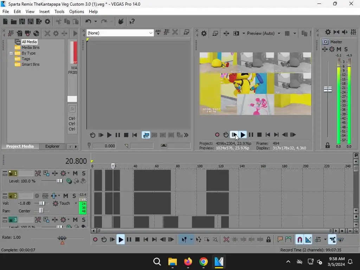Delete selection with the red X timeline icon
Viewport: 360px width, 270px height.
[x=226, y=240]
